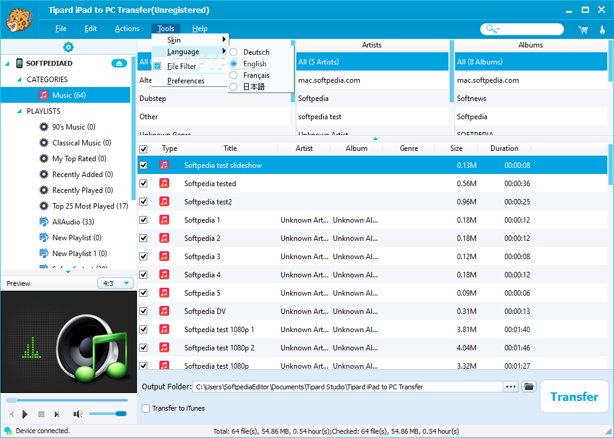The width and height of the screenshot is (614, 438).
Task: Sort by the Duration column header
Action: 504,148
